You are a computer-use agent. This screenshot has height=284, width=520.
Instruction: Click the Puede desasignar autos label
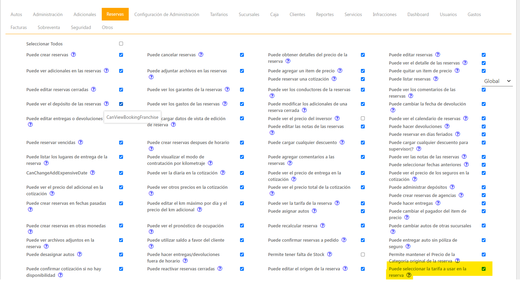(x=50, y=255)
